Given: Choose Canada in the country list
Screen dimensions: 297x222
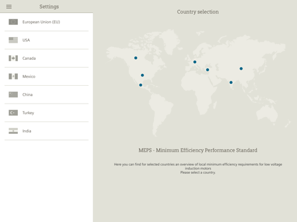Looking at the screenshot, I should click(46, 58).
